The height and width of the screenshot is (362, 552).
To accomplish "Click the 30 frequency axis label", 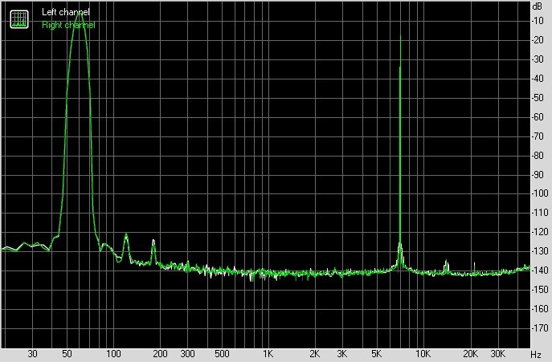I will click(33, 354).
